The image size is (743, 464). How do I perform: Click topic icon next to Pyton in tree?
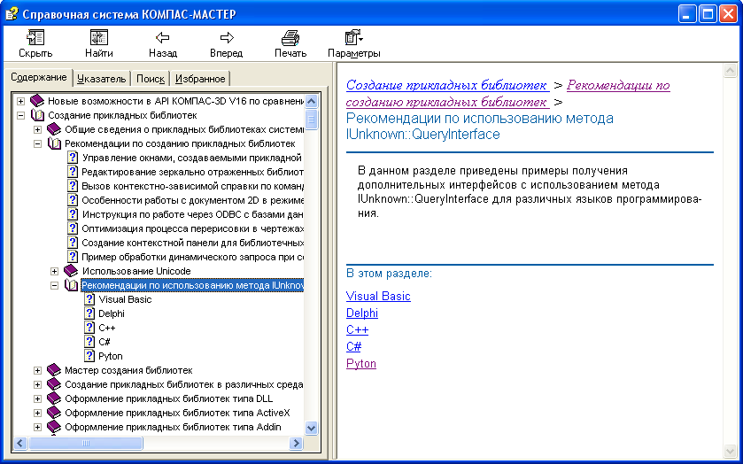89,356
